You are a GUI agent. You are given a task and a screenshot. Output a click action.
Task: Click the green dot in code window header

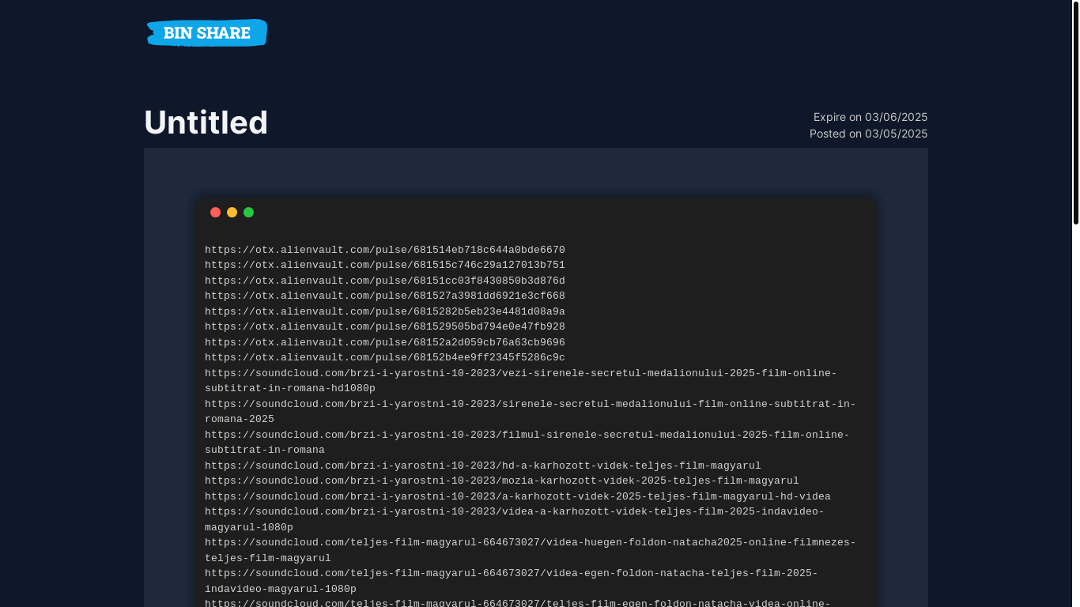click(248, 213)
